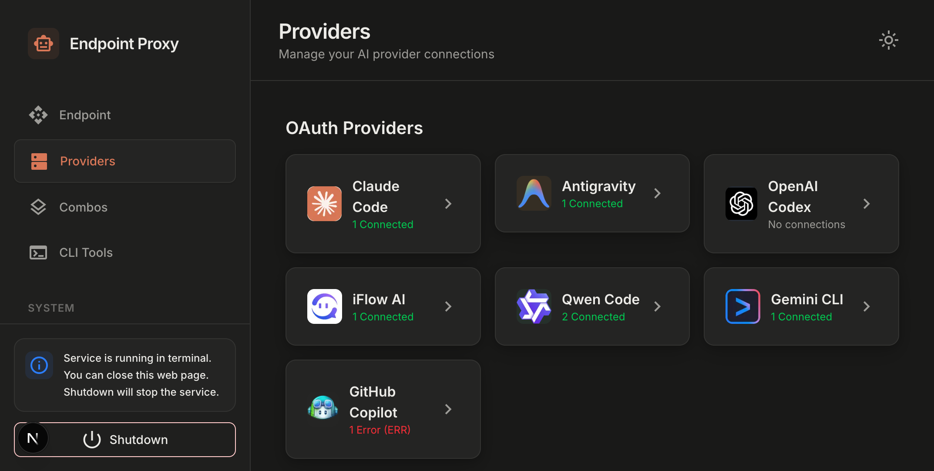Toggle the light/dark theme sun icon
This screenshot has width=934, height=471.
[x=888, y=40]
